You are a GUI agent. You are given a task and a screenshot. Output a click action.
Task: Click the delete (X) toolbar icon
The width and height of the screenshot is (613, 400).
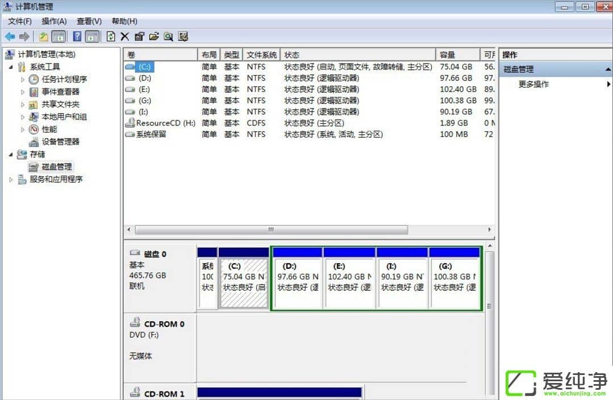[x=124, y=36]
